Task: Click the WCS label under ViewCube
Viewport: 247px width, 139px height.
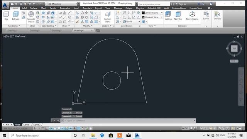Action: (234, 61)
